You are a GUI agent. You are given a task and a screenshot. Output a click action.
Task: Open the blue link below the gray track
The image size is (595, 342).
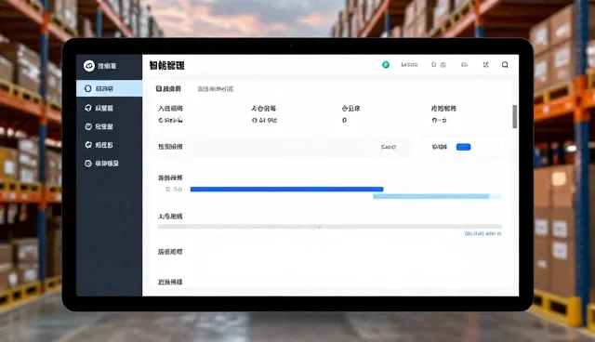point(483,234)
